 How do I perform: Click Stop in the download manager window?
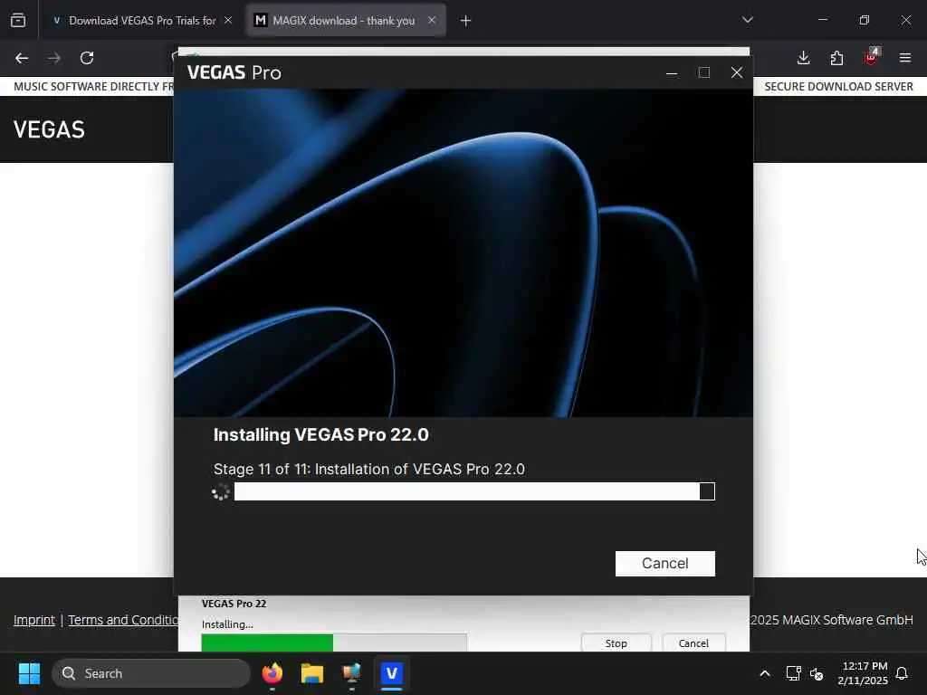616,643
